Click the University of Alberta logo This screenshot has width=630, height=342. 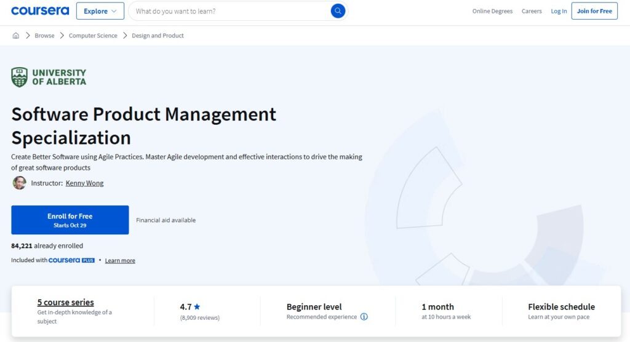(49, 77)
